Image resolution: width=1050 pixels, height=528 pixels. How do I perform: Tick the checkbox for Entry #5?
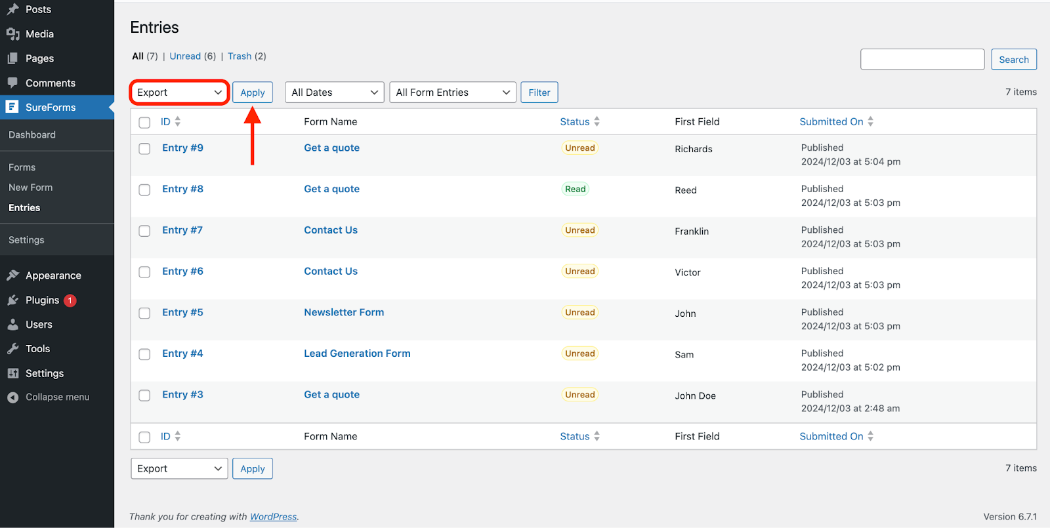(145, 314)
